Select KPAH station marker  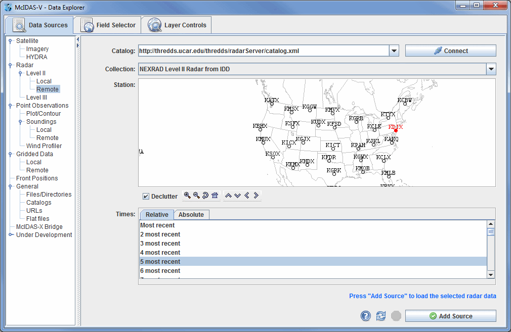point(358,149)
